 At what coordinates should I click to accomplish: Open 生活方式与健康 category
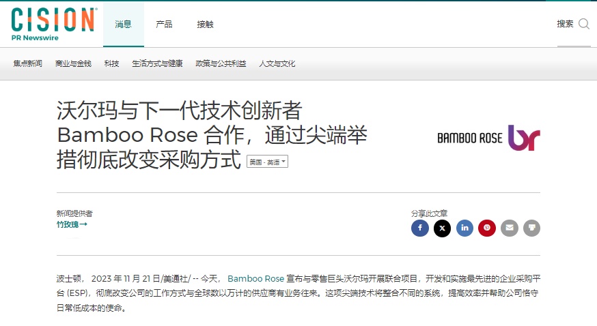pos(157,63)
